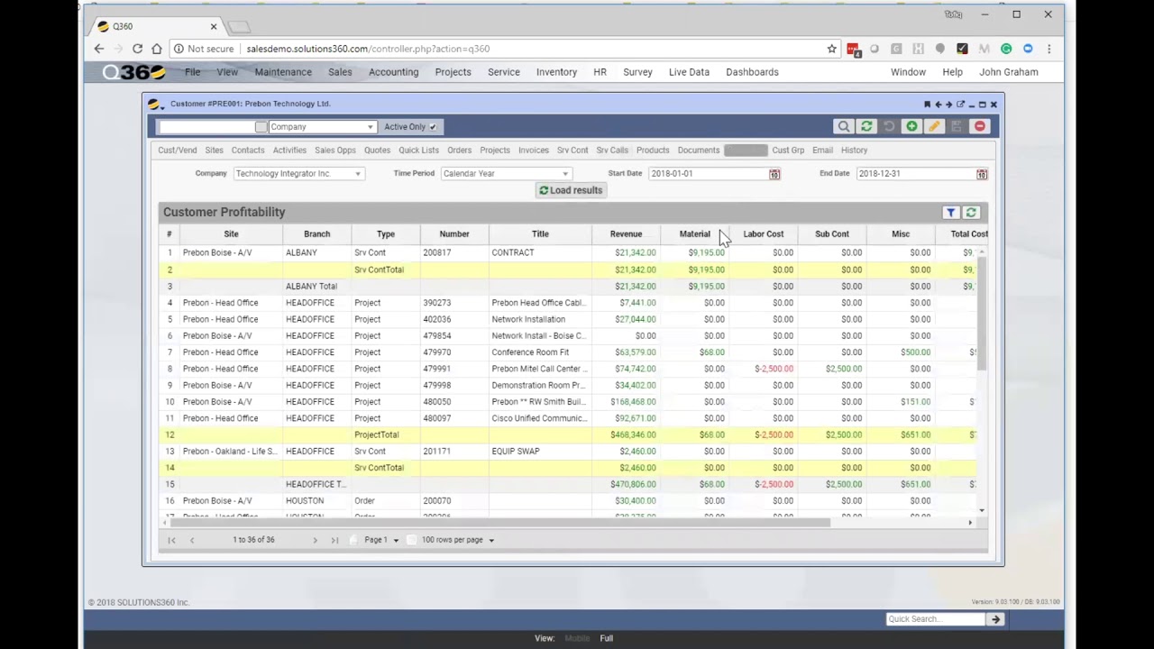Sort by the Revenue column header
This screenshot has width=1154, height=649.
point(626,234)
